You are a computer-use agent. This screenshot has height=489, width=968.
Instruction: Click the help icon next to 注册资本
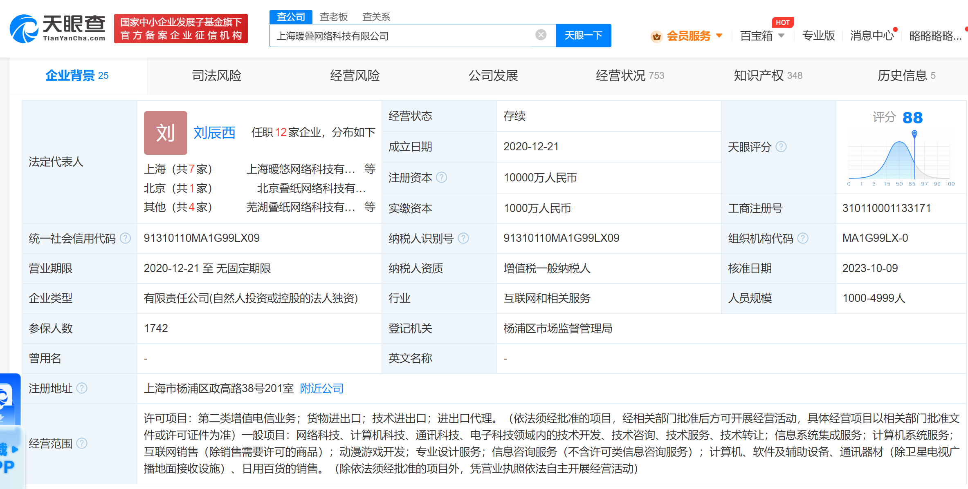[x=442, y=177]
